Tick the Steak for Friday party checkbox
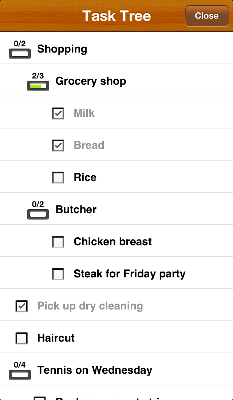 point(58,274)
